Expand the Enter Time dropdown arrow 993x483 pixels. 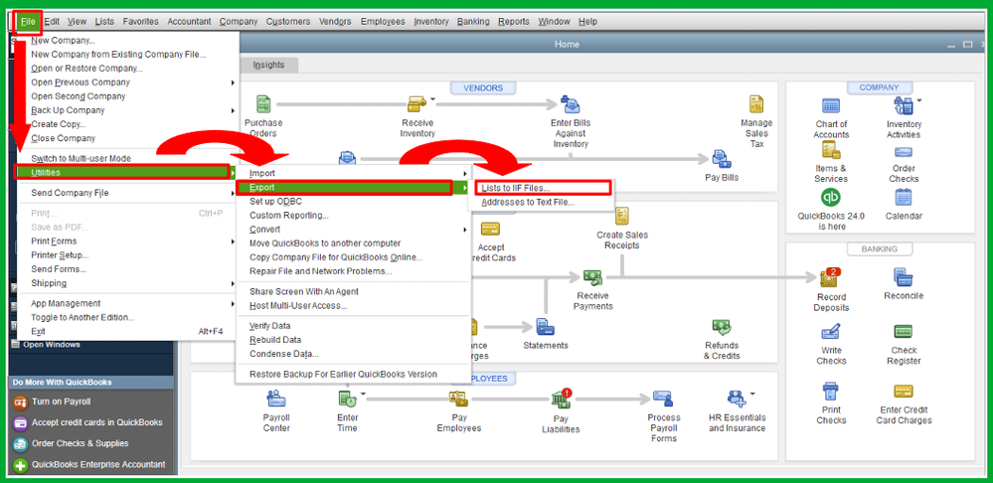(x=363, y=394)
